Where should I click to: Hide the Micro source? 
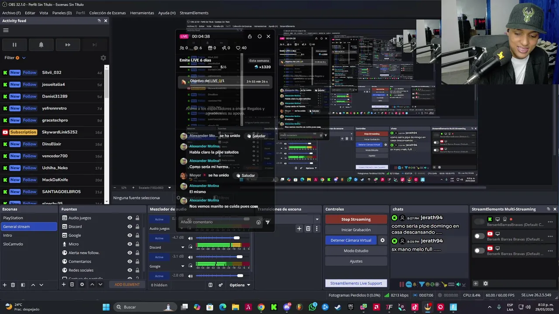pos(130,244)
